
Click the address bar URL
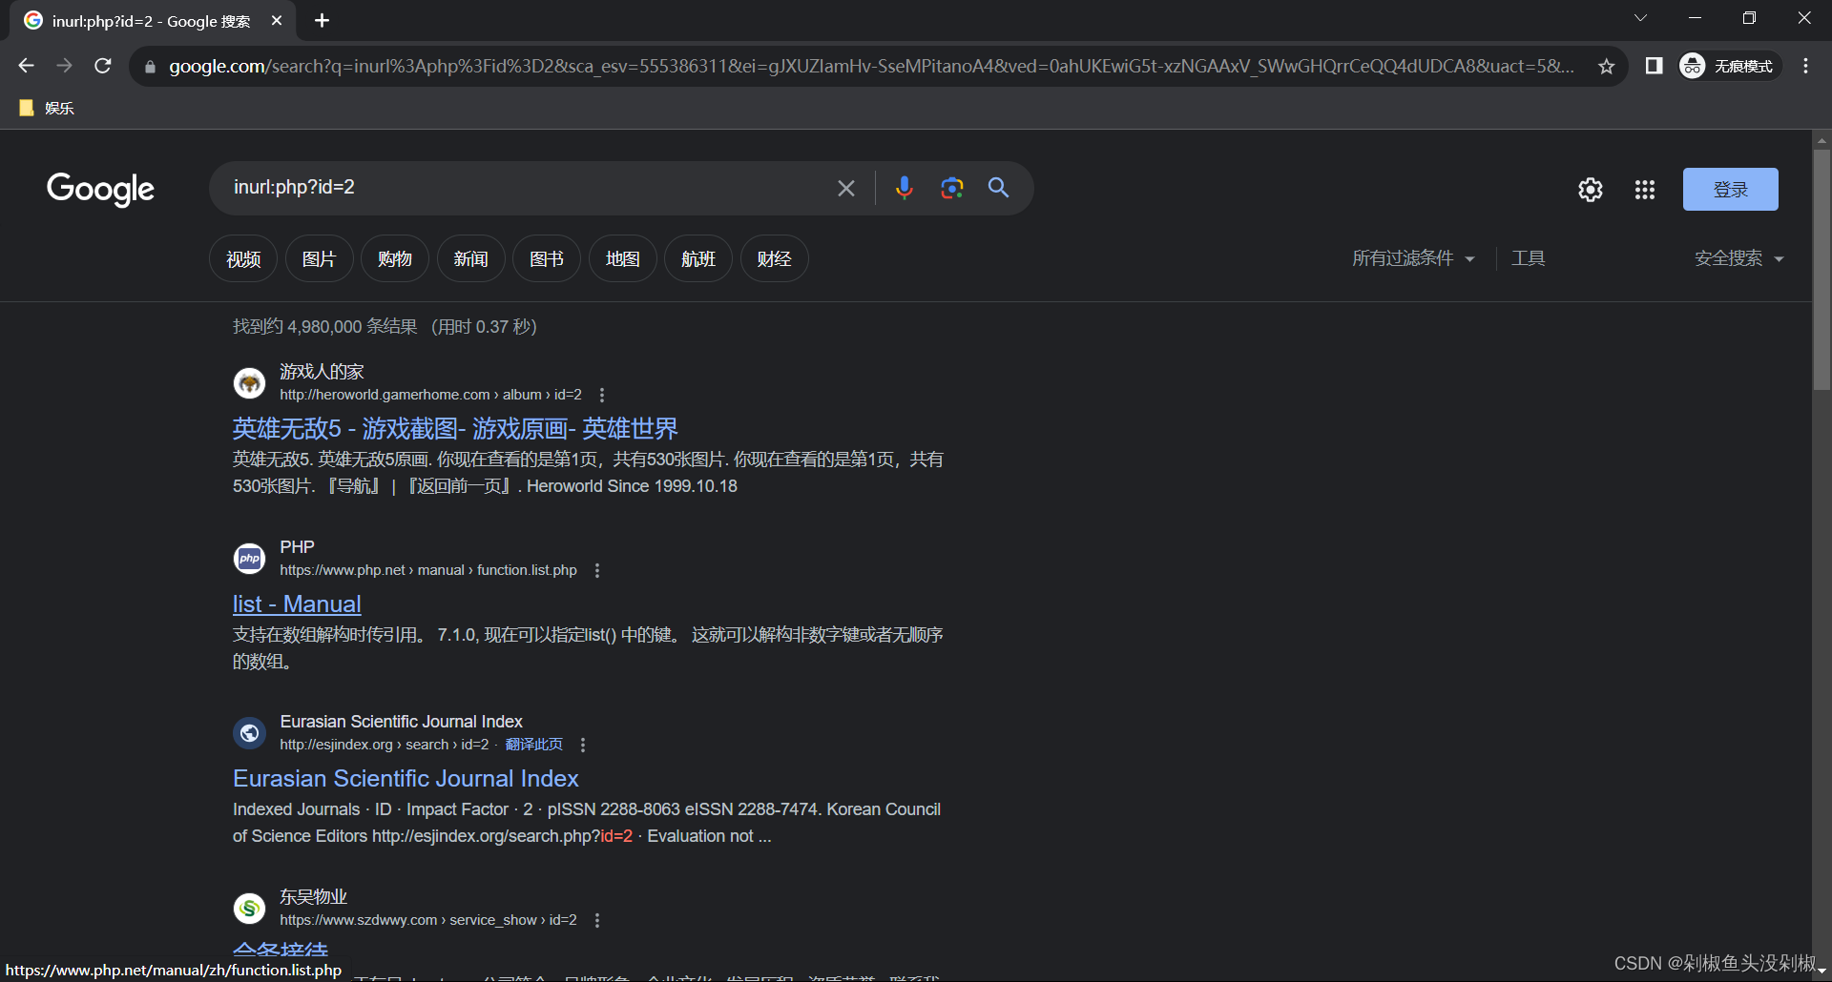pyautogui.click(x=871, y=66)
